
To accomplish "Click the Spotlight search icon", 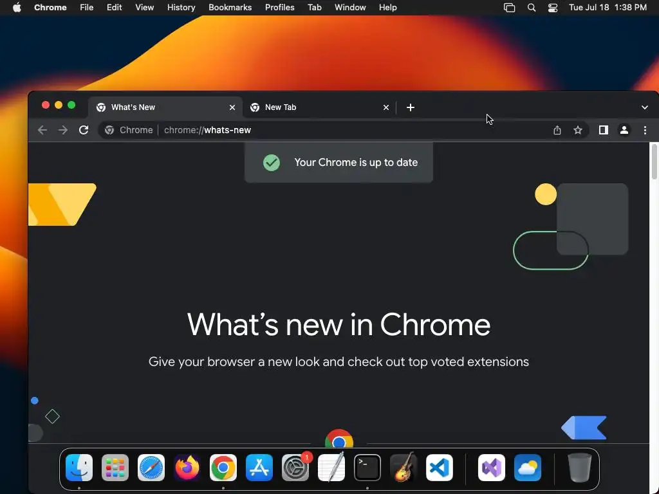I will [531, 8].
